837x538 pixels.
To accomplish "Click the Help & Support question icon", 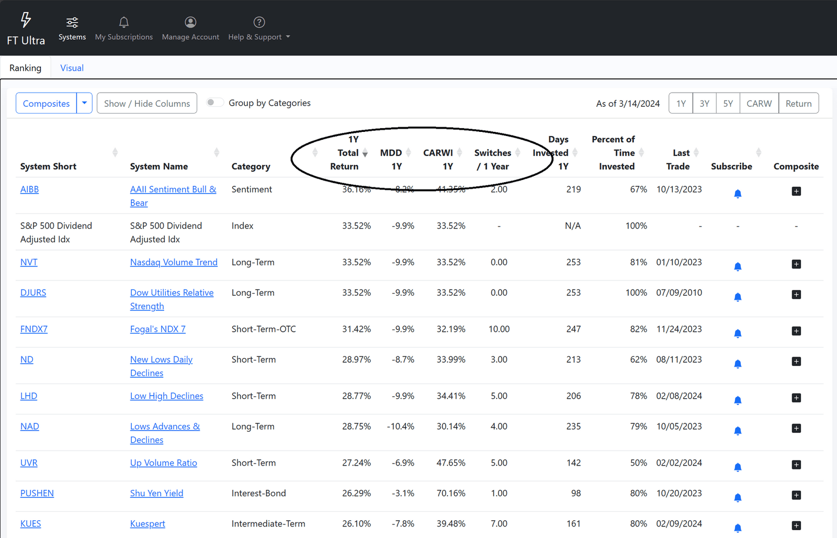I will [x=259, y=22].
